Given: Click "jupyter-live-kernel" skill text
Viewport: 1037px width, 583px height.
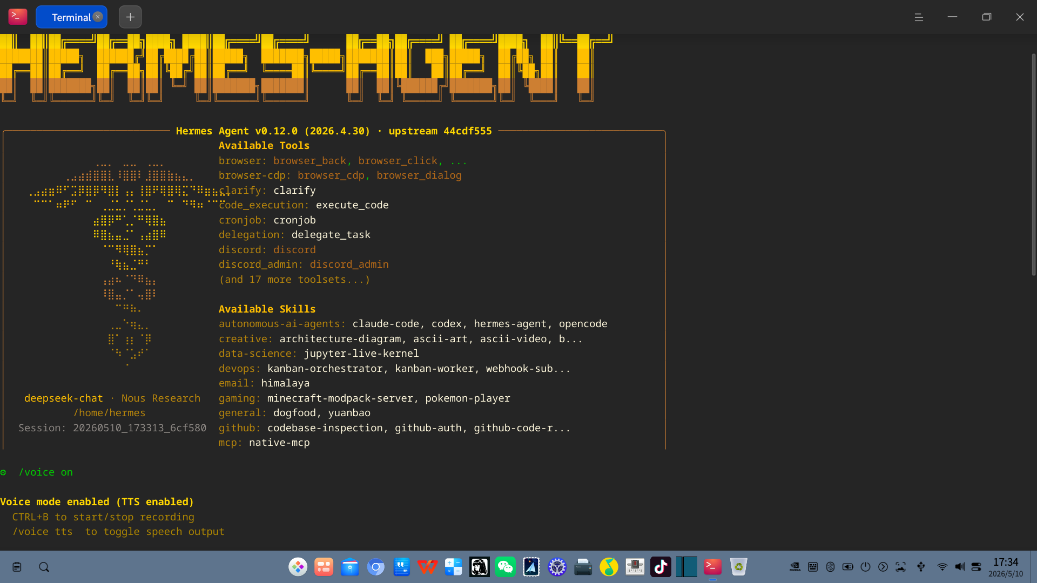Looking at the screenshot, I should [x=361, y=354].
